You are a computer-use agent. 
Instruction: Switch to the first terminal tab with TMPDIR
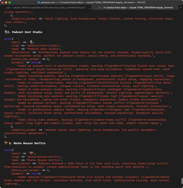point(45,8)
